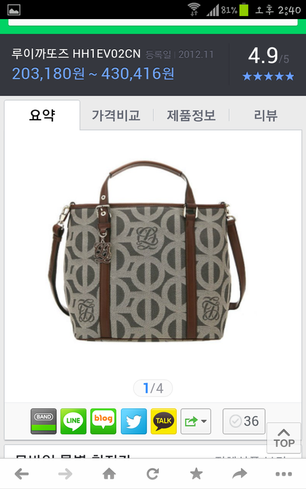Bookmark the page with the star icon
Viewport: 306px width, 489px height.
point(196,474)
